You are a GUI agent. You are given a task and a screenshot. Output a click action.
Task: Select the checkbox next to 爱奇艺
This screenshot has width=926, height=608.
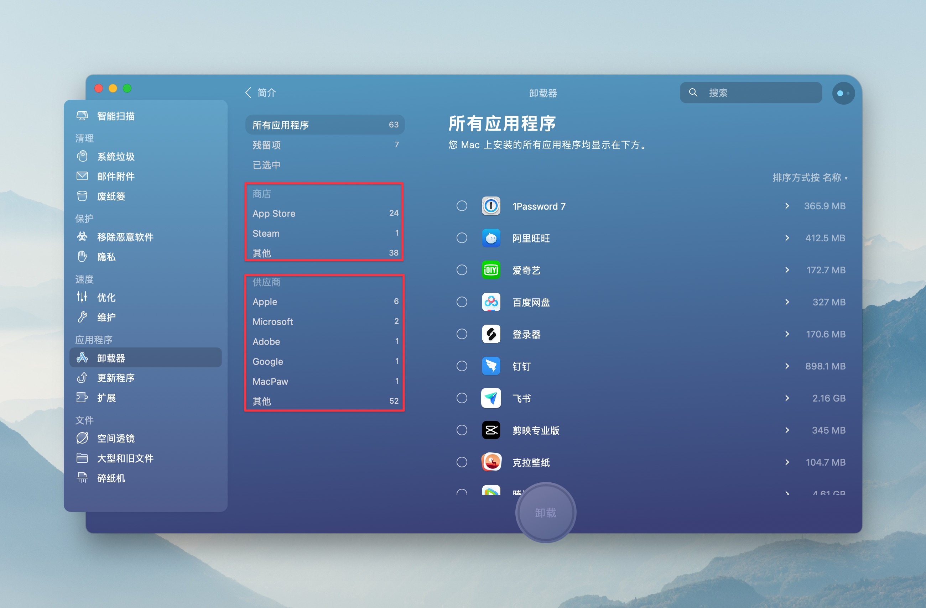[x=462, y=270]
